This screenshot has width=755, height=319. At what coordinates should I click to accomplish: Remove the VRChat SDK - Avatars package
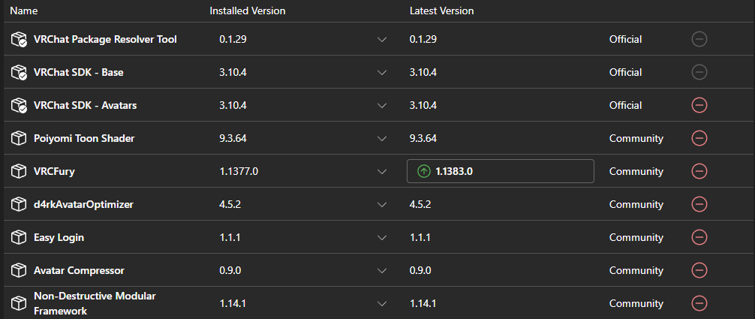coord(699,105)
